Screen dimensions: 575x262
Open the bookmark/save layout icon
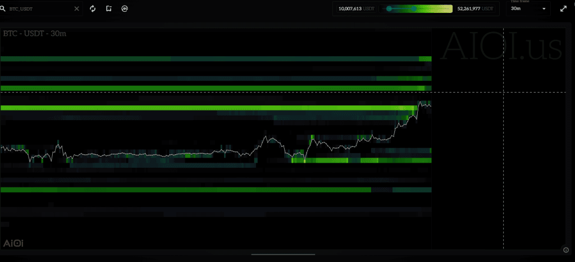(x=108, y=9)
